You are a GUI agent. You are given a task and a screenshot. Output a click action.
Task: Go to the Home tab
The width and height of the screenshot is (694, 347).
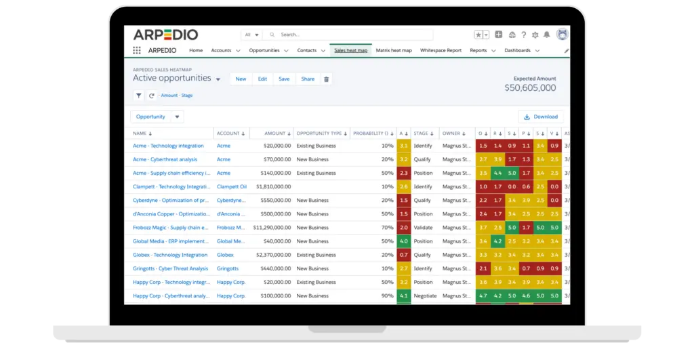[x=196, y=50]
